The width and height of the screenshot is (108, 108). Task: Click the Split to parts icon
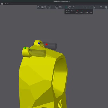57,7
